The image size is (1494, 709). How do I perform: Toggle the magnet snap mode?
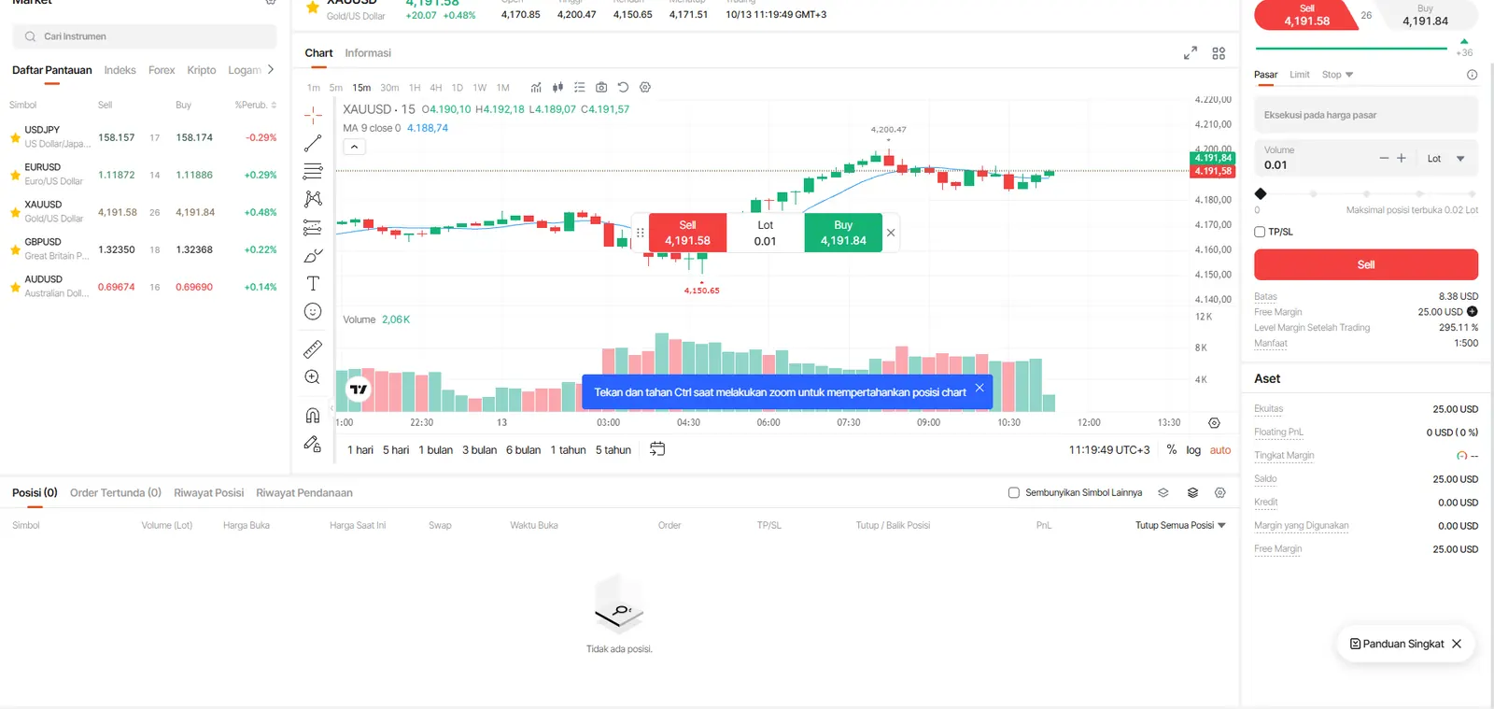[x=313, y=416]
